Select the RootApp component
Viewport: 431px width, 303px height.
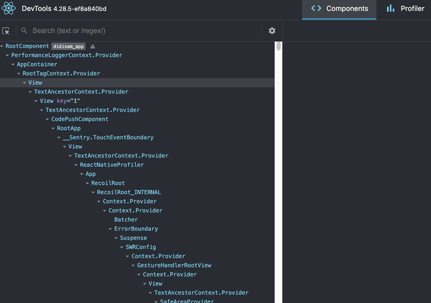[x=69, y=128]
